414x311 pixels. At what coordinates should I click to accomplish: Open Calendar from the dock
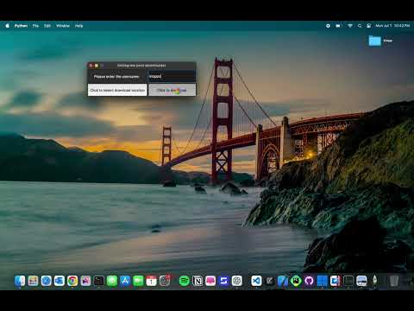[151, 281]
